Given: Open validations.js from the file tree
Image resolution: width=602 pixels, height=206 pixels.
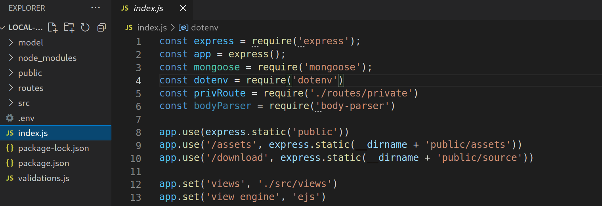Looking at the screenshot, I should 43,178.
